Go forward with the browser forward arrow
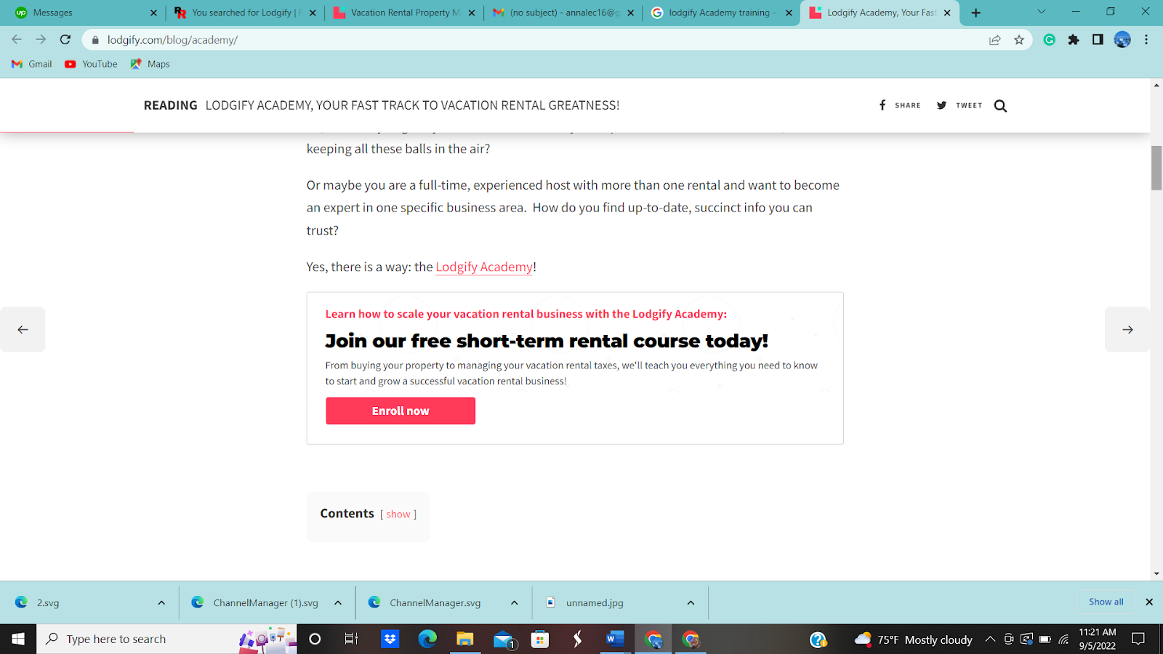This screenshot has width=1163, height=654. (41, 40)
